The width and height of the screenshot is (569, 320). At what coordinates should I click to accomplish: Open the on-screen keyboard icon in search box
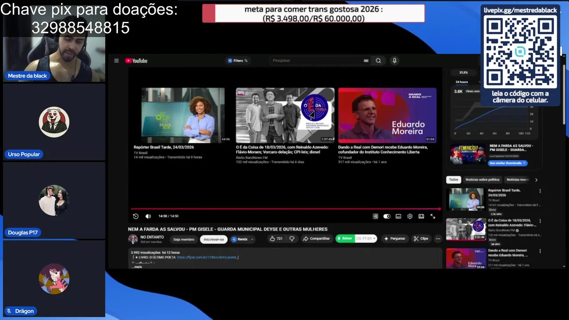366,61
